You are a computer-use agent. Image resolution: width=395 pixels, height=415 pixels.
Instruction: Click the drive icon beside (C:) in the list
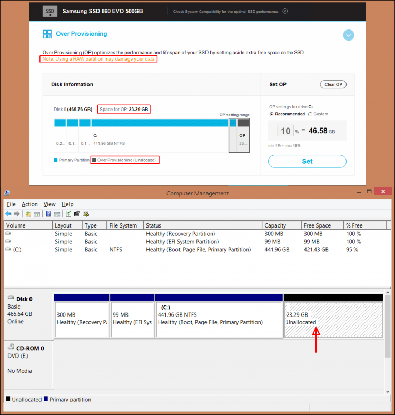point(8,249)
